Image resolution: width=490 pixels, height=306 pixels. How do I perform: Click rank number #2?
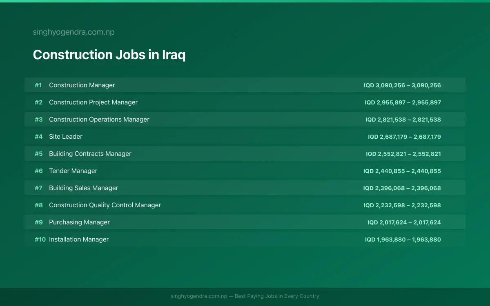(x=38, y=102)
